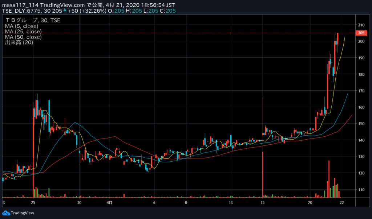Screen dimensions: 372x219
Task: Click the 180 price axis label
Action: 361,74
